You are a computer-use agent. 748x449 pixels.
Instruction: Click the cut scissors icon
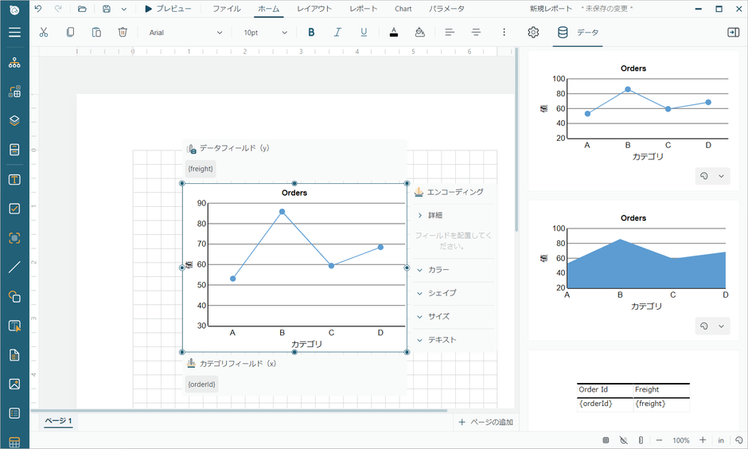(44, 33)
